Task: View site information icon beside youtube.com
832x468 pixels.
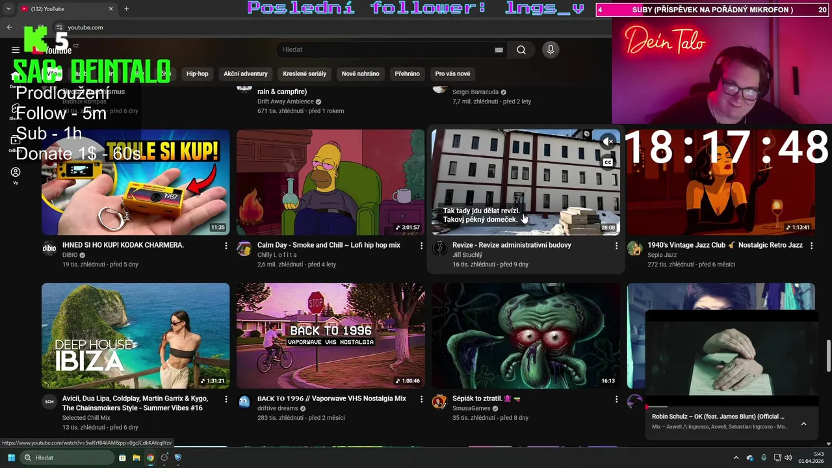Action: 59,27
